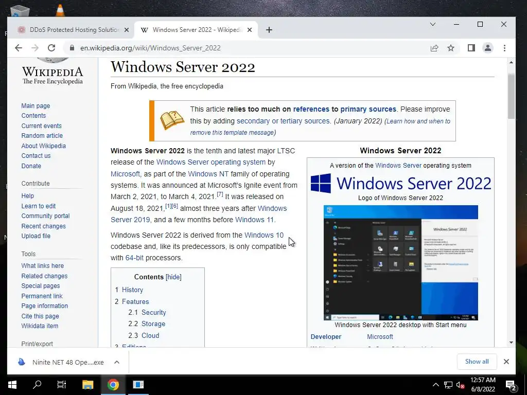Open Learn to edit link
527x395 pixels.
click(39, 206)
